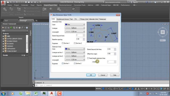Click the AutoCAD icon in taskbar
This screenshot has height=96, width=170.
click(x=52, y=94)
